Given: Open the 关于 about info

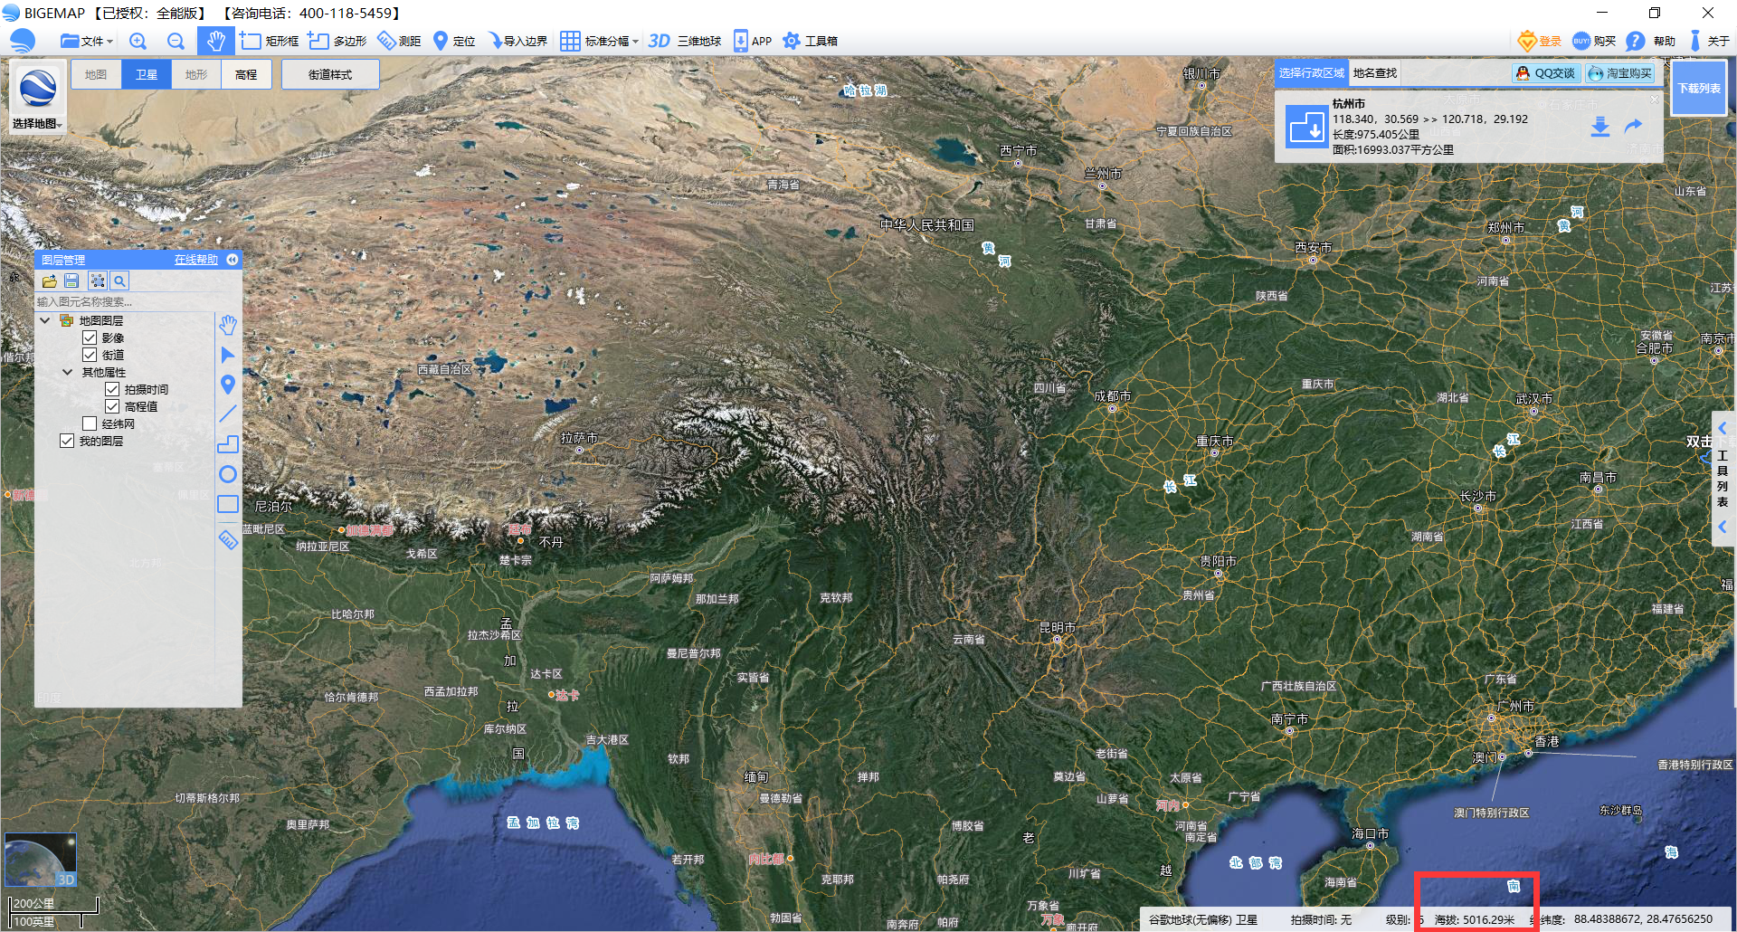Looking at the screenshot, I should point(1709,41).
